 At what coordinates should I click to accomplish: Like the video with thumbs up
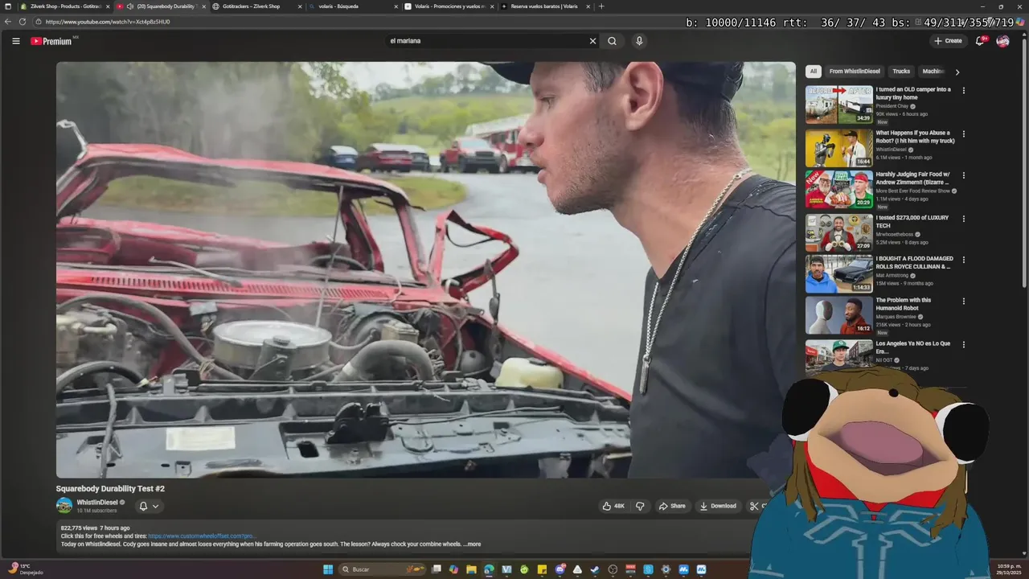tap(613, 506)
